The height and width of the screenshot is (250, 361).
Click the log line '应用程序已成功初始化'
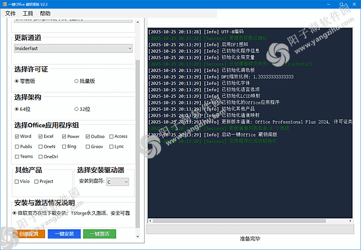click(213, 141)
